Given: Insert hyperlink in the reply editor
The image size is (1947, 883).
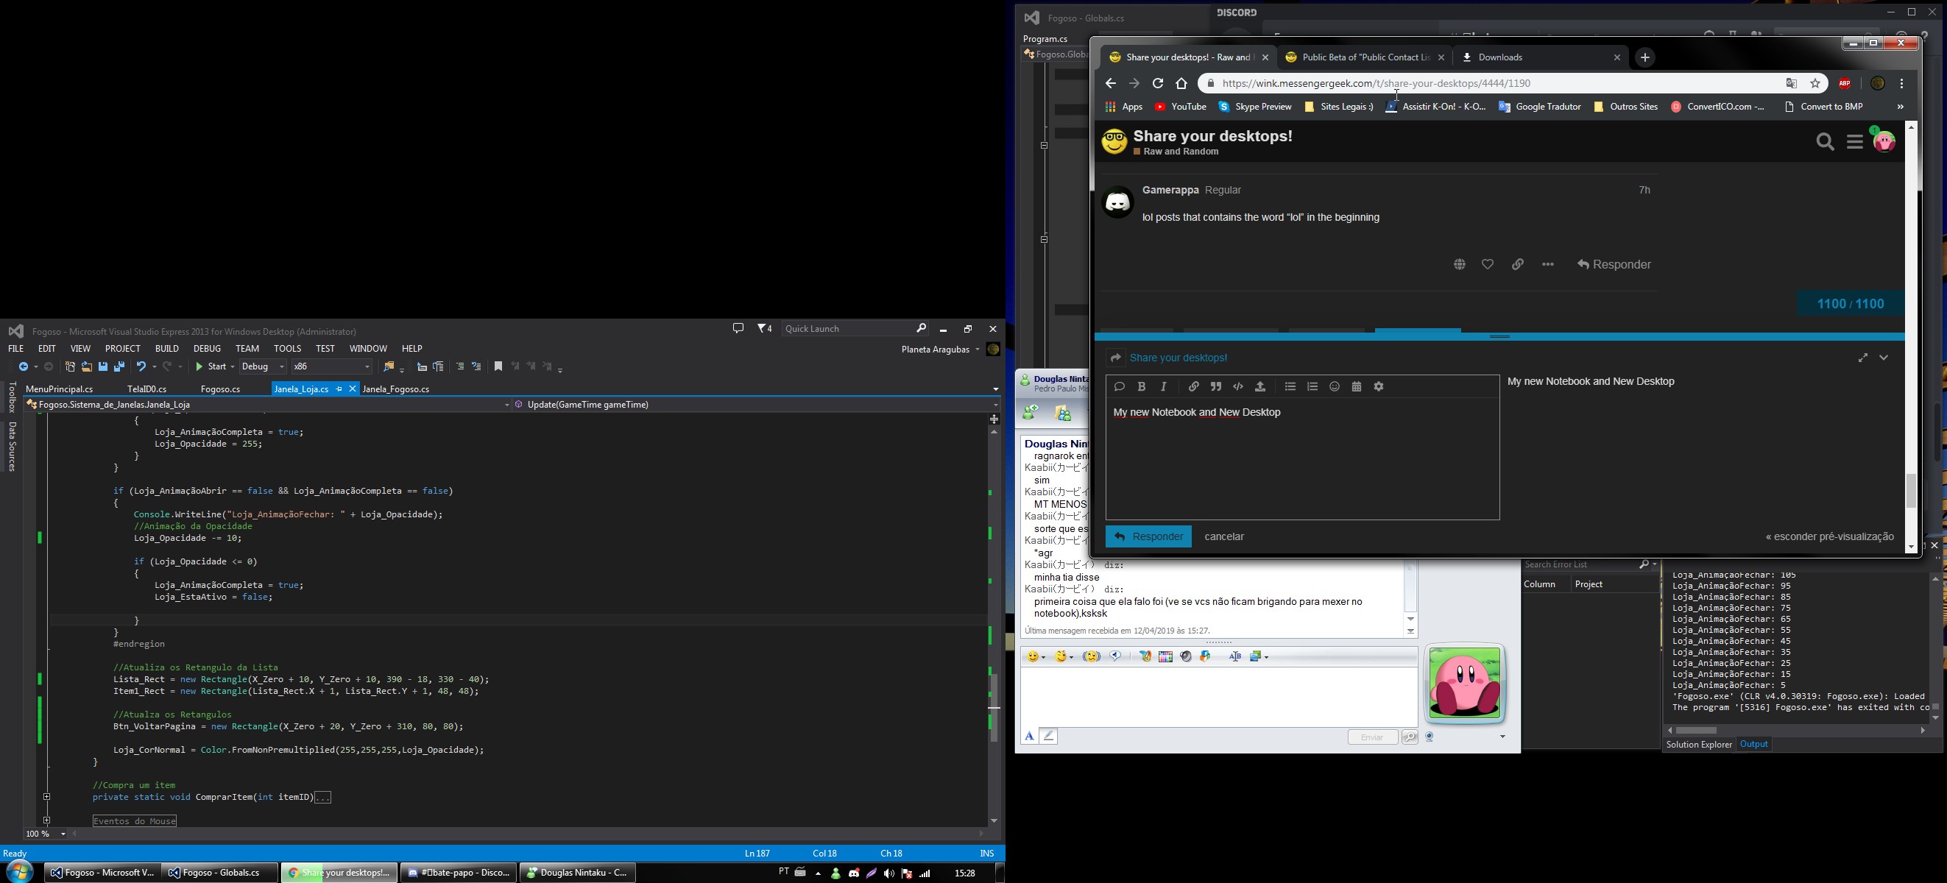Looking at the screenshot, I should (1193, 387).
